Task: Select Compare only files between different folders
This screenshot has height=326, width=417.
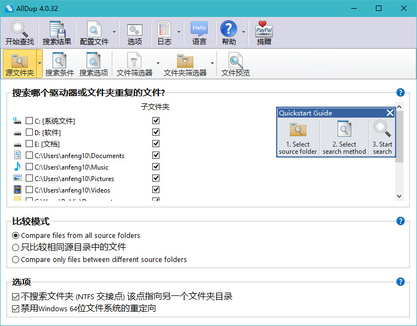Action: [15, 259]
